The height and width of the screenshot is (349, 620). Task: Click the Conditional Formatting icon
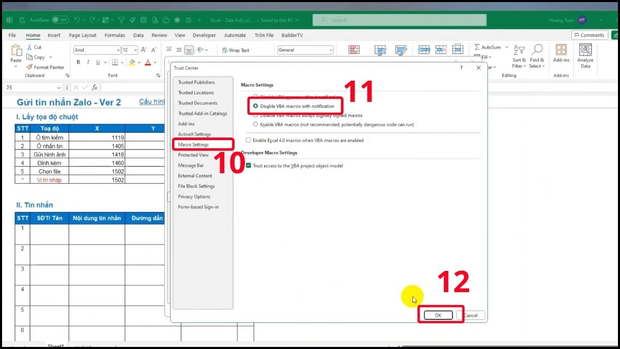pyautogui.click(x=354, y=50)
